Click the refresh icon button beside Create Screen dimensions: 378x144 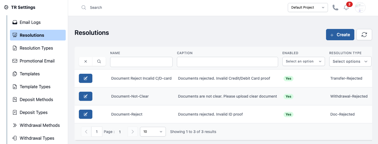(x=364, y=35)
